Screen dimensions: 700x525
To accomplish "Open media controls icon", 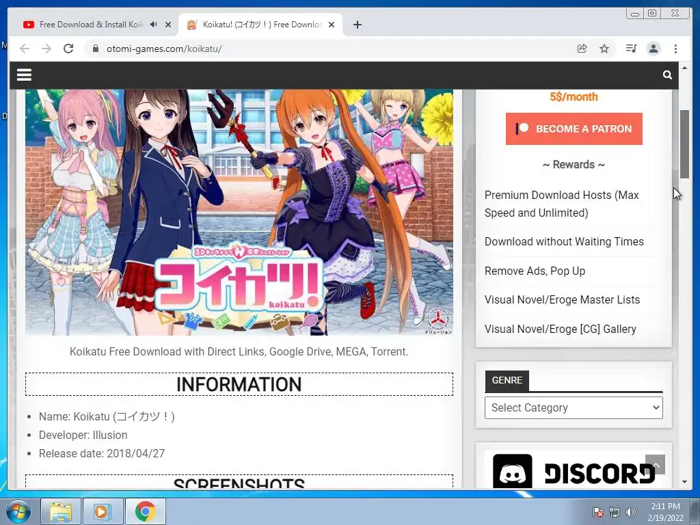I will point(631,49).
